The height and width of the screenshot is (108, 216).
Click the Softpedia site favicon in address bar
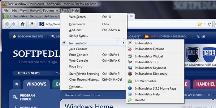[x=41, y=24]
